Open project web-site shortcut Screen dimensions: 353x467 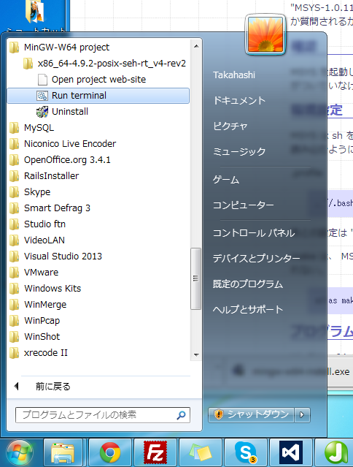click(98, 80)
